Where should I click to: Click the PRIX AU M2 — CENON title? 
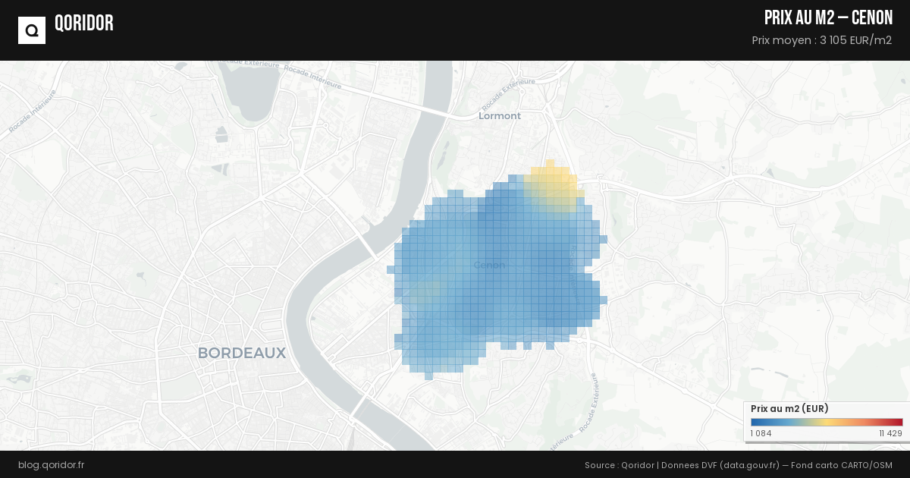[828, 18]
